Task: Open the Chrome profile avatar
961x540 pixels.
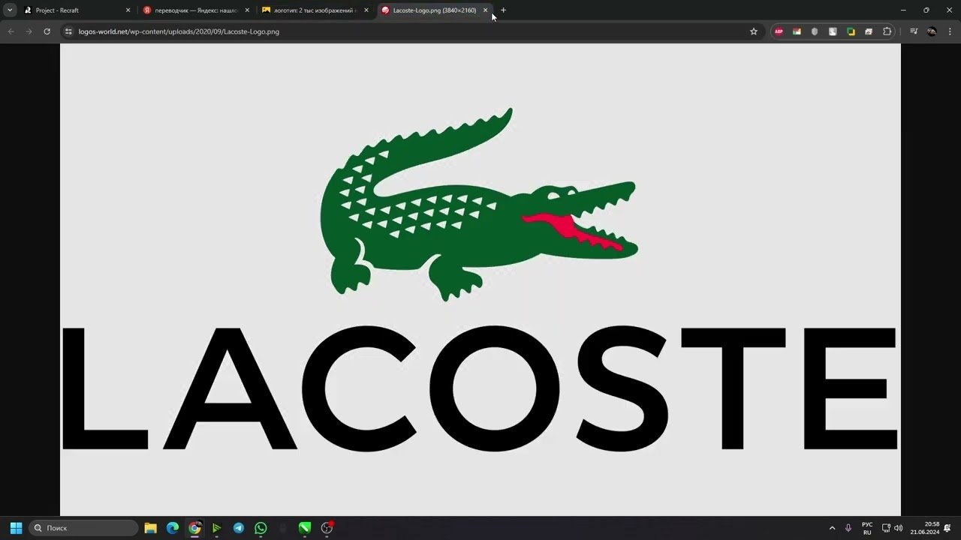Action: coord(932,31)
